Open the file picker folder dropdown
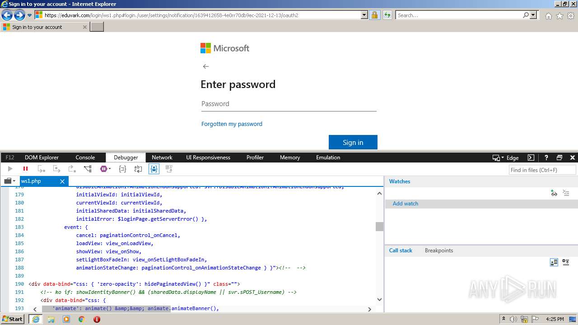 pyautogui.click(x=9, y=181)
